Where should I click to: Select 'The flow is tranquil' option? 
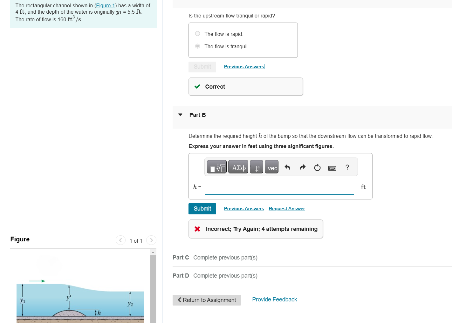(x=198, y=46)
